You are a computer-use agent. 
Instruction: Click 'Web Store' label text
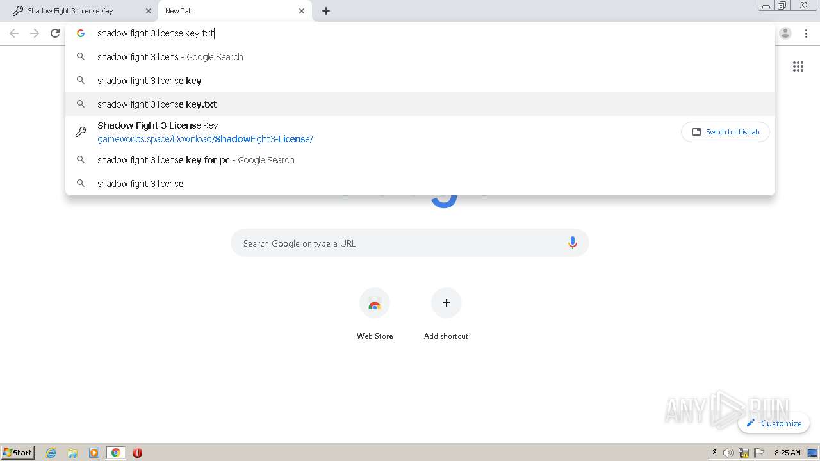[375, 336]
